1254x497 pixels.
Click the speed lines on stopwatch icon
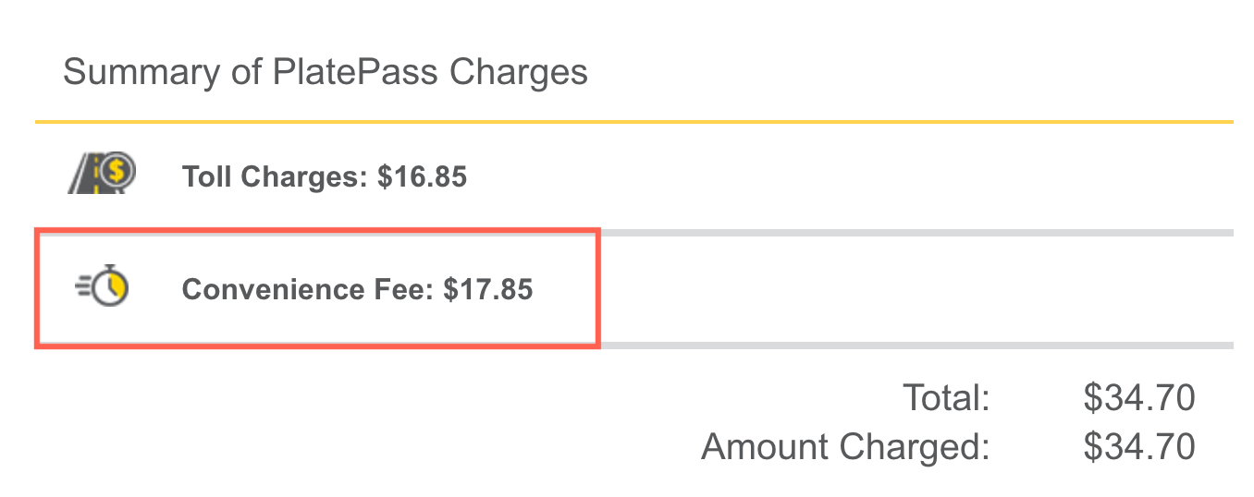click(83, 288)
